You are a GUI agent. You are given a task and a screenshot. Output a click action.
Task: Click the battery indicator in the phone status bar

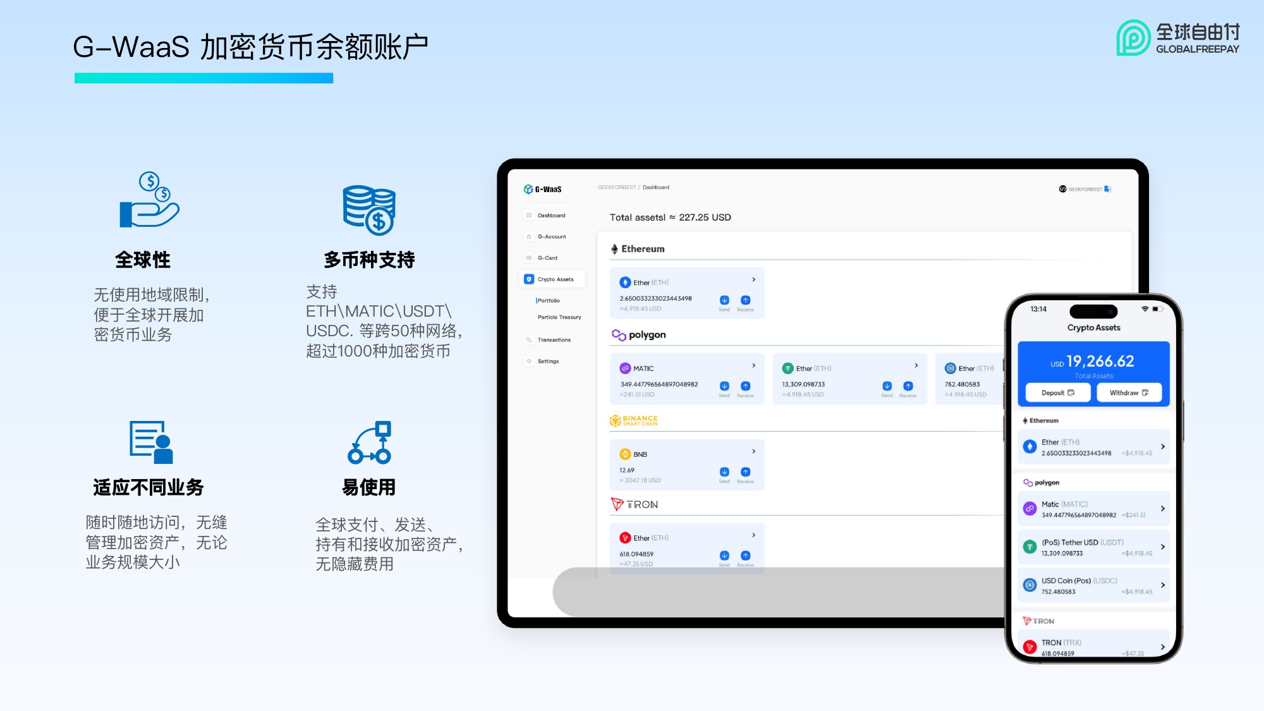pos(1158,310)
